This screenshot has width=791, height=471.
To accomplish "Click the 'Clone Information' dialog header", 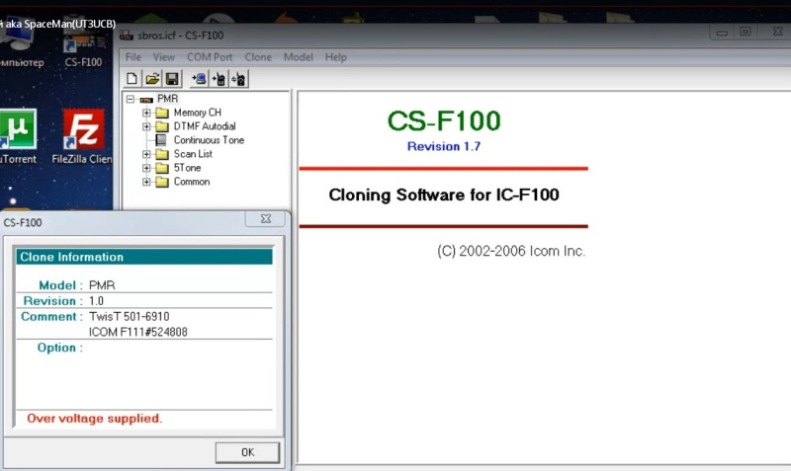I will click(x=144, y=257).
